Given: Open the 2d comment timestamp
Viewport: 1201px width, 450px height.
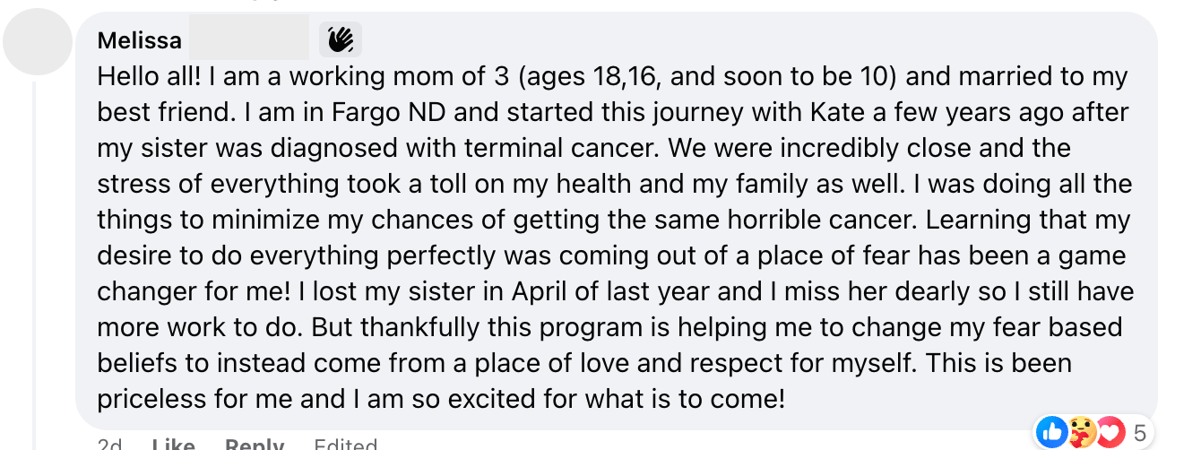Looking at the screenshot, I should tap(111, 444).
